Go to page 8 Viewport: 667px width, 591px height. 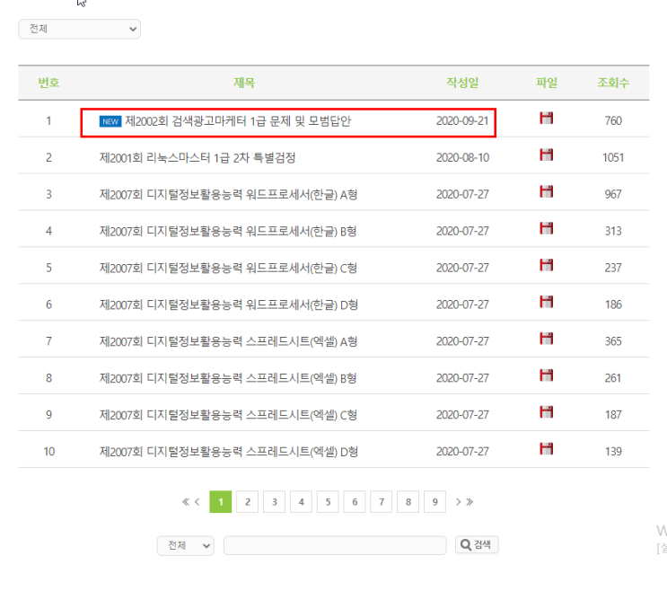(x=408, y=502)
